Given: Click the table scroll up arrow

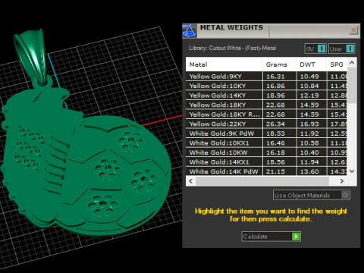Looking at the screenshot, I should point(352,63).
